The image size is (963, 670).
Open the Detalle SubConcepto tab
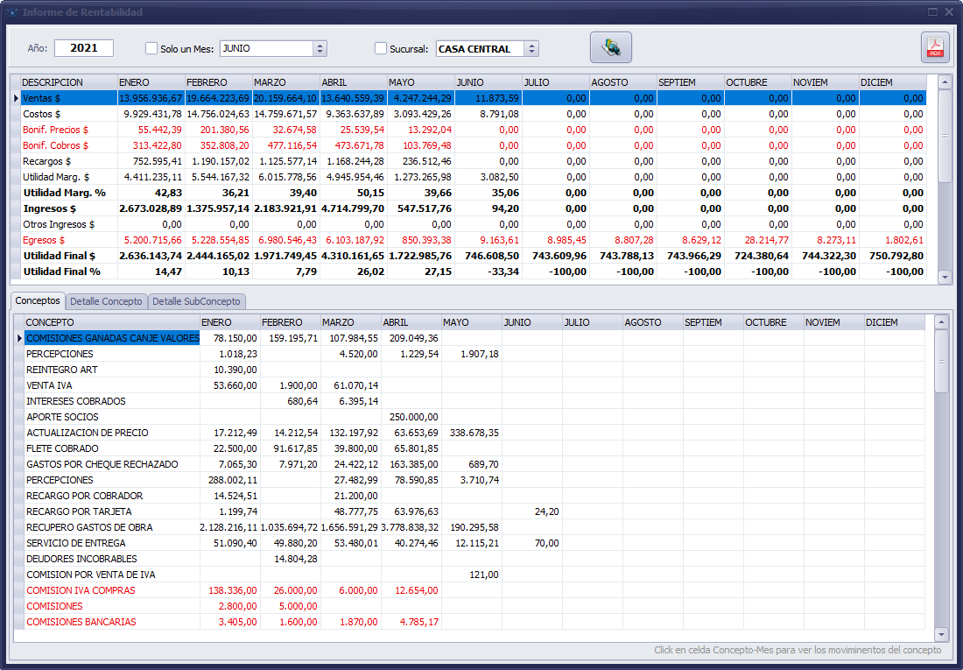(197, 301)
